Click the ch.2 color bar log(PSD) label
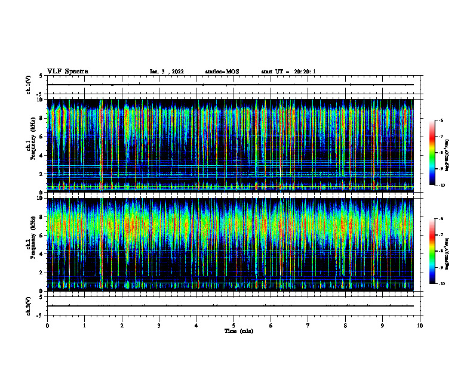Screen dimensions: 473x365 [447, 253]
